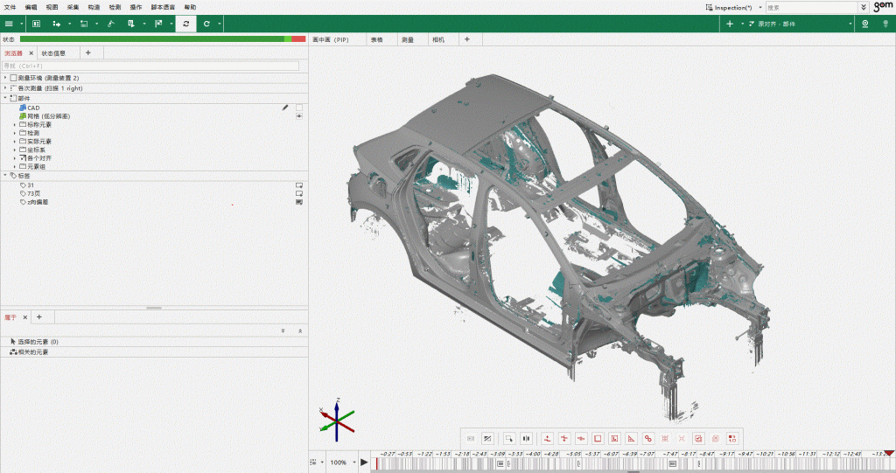896x473 pixels.
Task: Click the pencil edit icon beside CAD
Action: pos(285,108)
